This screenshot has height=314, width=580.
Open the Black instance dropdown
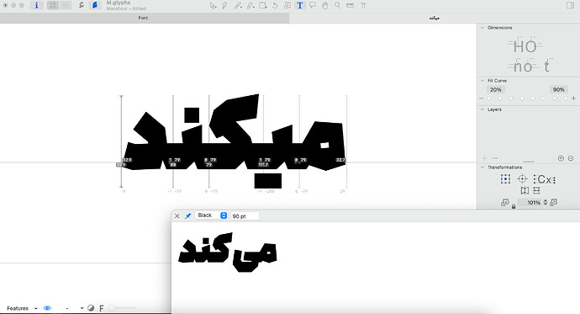[211, 216]
